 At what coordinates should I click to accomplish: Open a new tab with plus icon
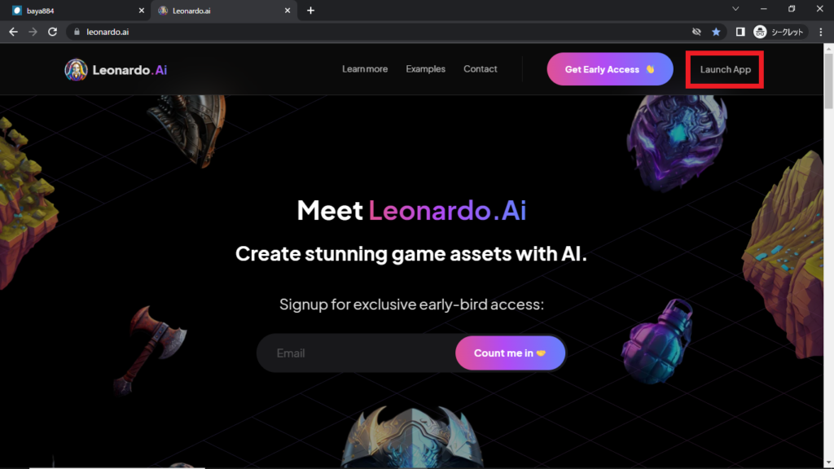[310, 10]
